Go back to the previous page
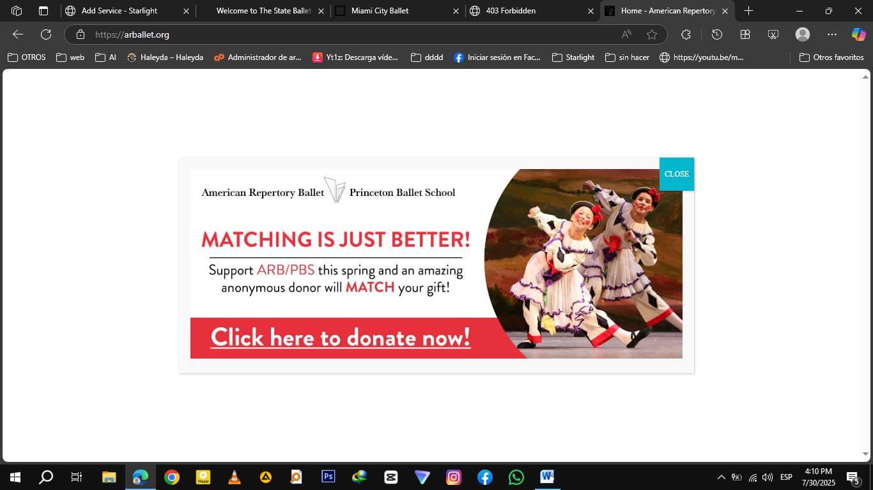The height and width of the screenshot is (490, 873). point(18,34)
